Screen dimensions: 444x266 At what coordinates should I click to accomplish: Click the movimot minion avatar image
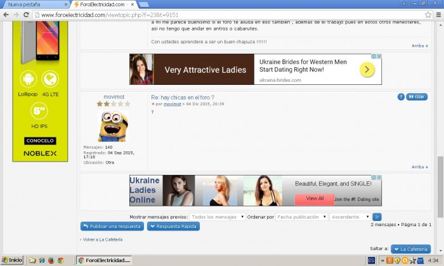click(113, 126)
